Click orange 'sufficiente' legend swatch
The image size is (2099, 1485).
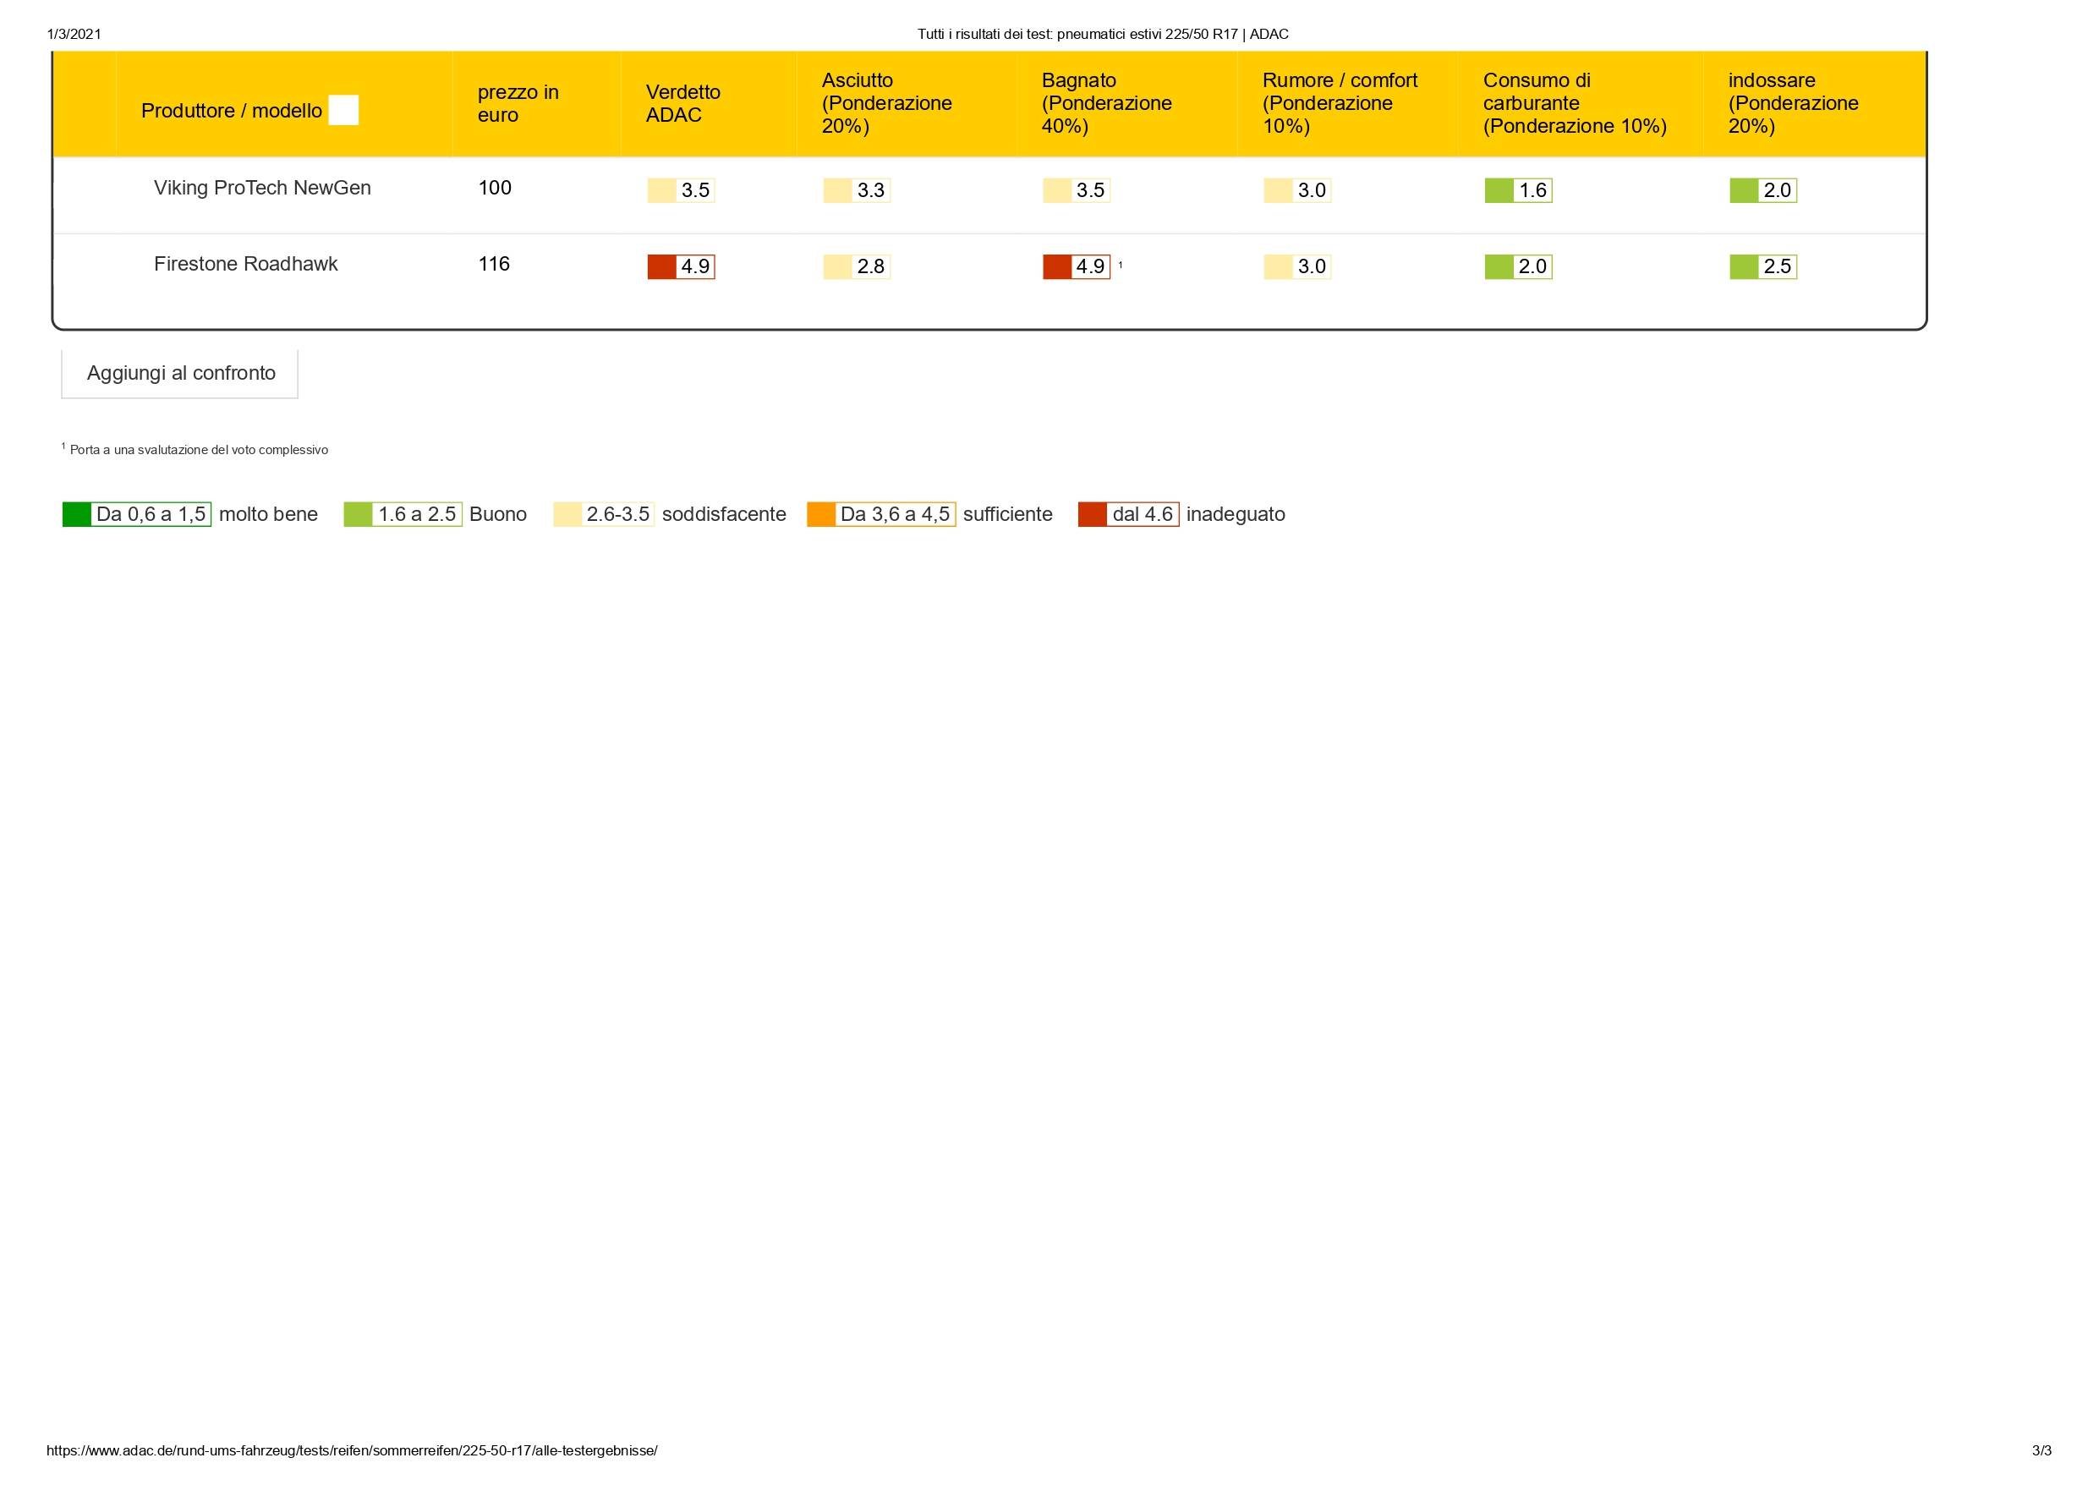[x=821, y=515]
